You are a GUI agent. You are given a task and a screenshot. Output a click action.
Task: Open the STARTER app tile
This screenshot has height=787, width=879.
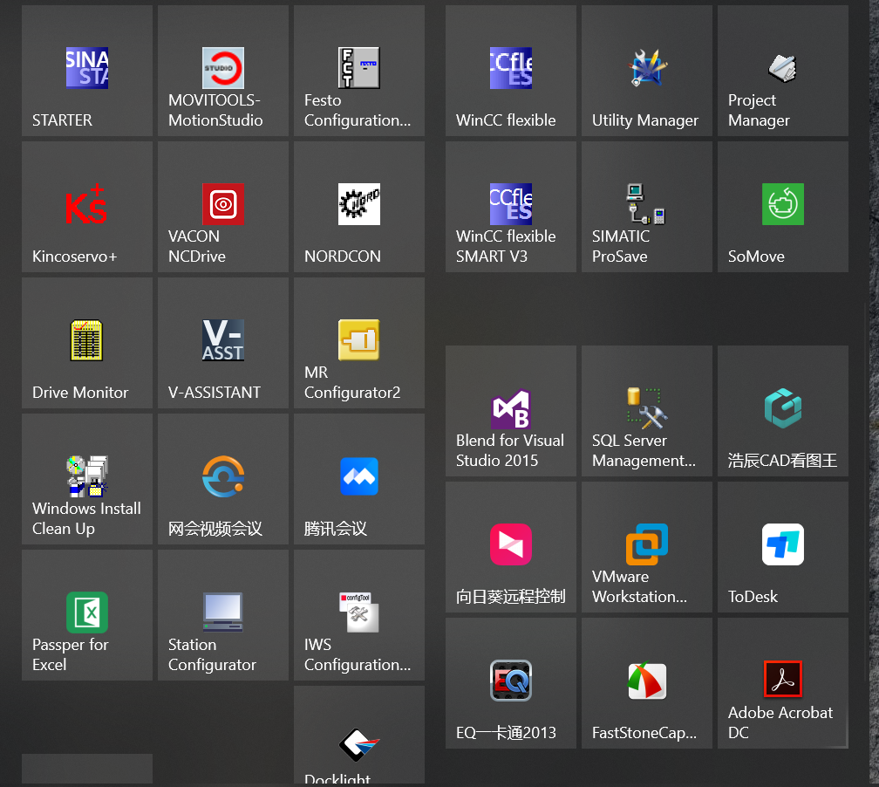[87, 71]
